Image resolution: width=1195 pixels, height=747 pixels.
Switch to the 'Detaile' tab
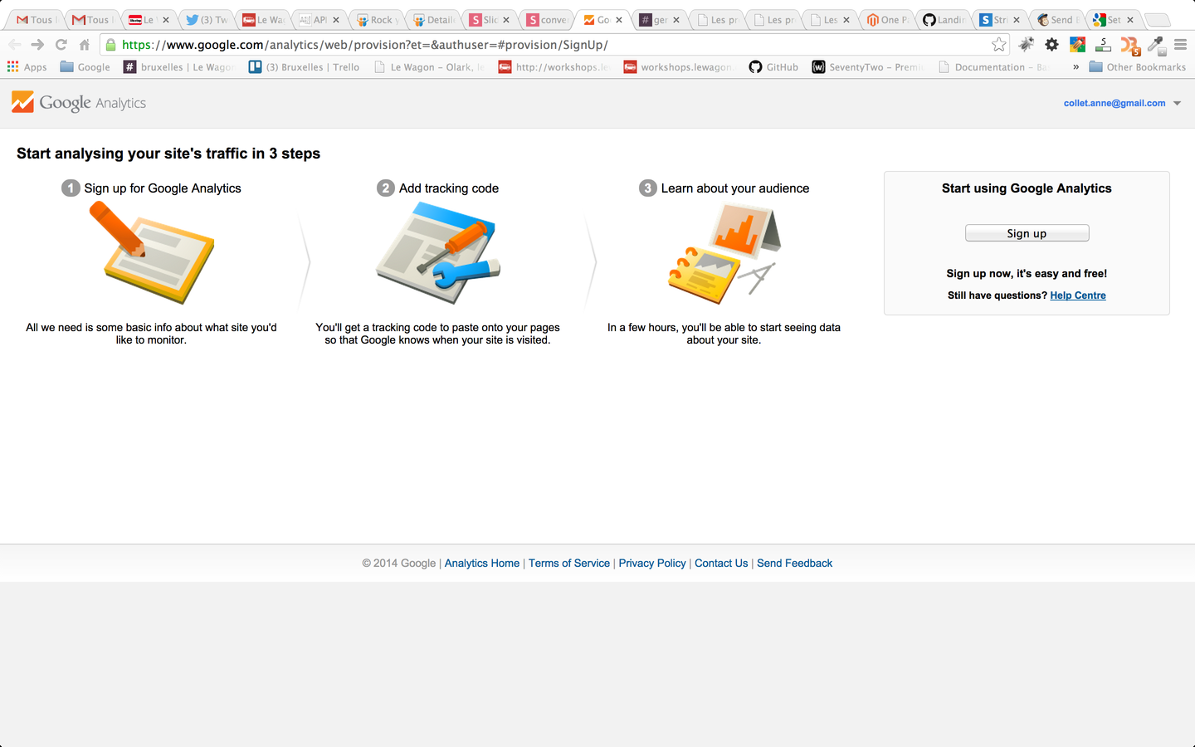pos(434,20)
